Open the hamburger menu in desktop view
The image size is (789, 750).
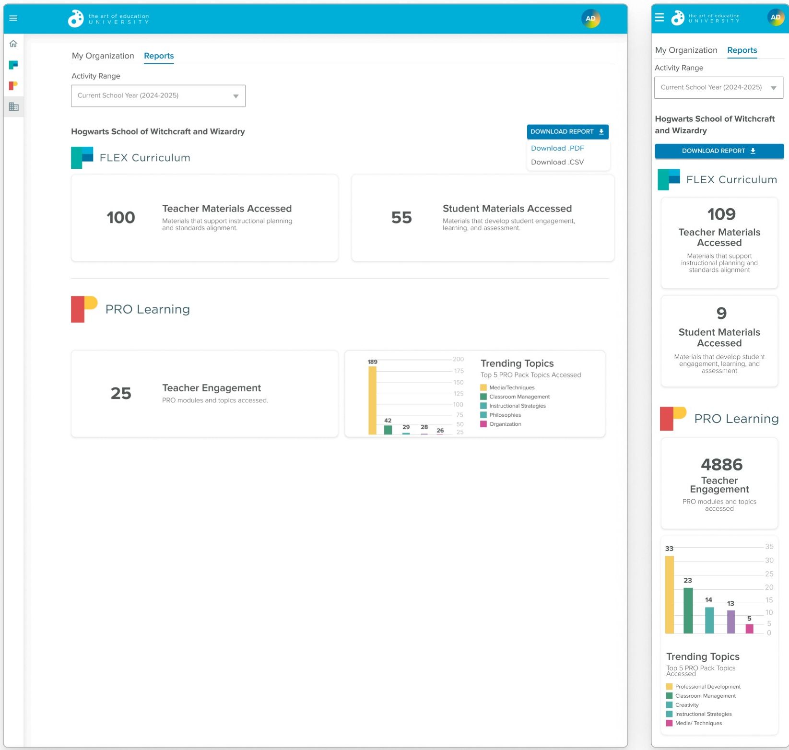click(13, 18)
